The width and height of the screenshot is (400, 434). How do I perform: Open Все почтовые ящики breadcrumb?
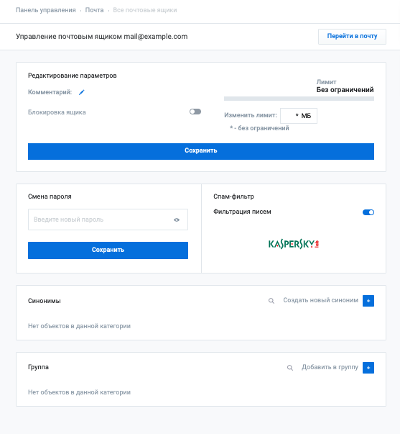click(145, 10)
